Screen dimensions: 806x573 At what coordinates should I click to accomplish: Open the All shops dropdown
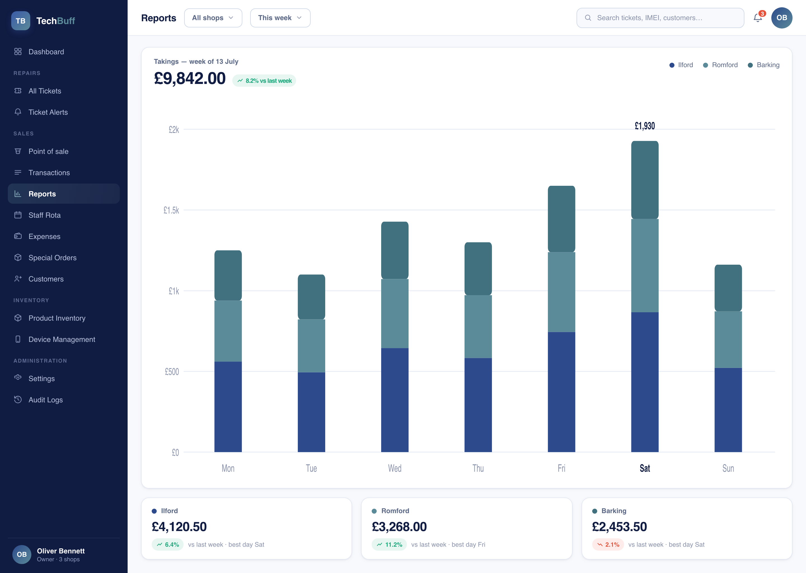pos(213,18)
